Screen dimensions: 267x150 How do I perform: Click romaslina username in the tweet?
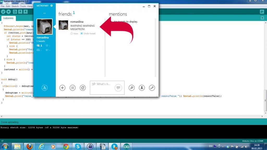(x=77, y=22)
